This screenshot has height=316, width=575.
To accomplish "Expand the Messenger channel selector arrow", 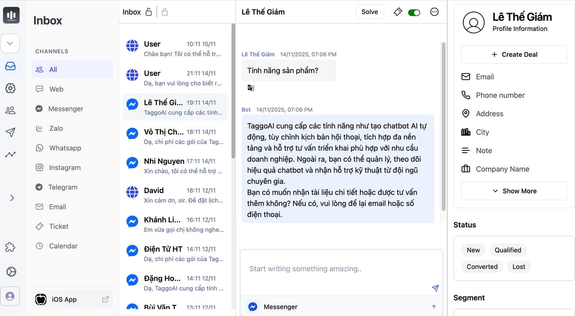I will 434,307.
